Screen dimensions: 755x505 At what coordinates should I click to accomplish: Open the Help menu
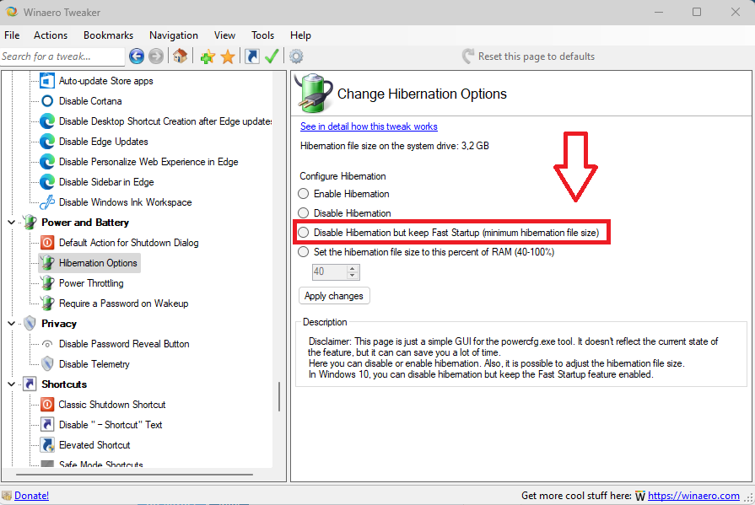300,35
